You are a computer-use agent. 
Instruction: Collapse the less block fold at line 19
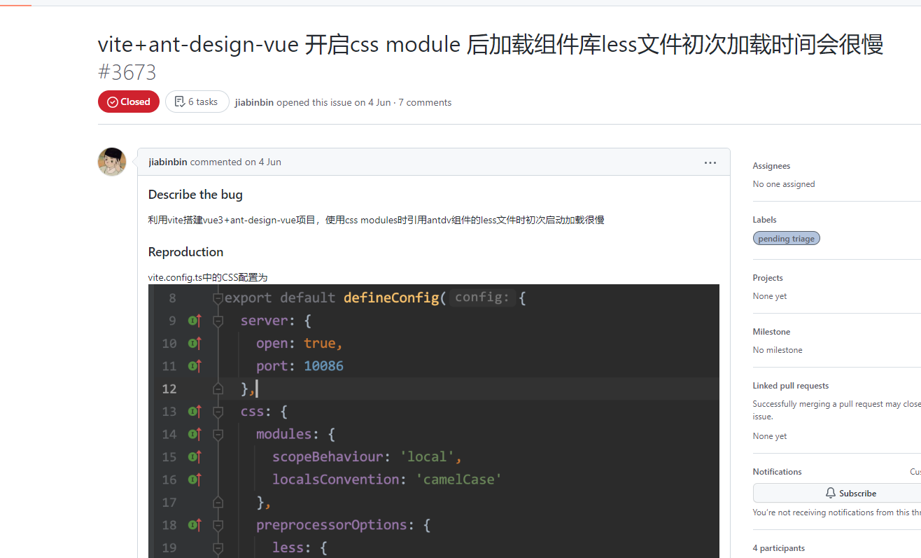click(x=218, y=547)
